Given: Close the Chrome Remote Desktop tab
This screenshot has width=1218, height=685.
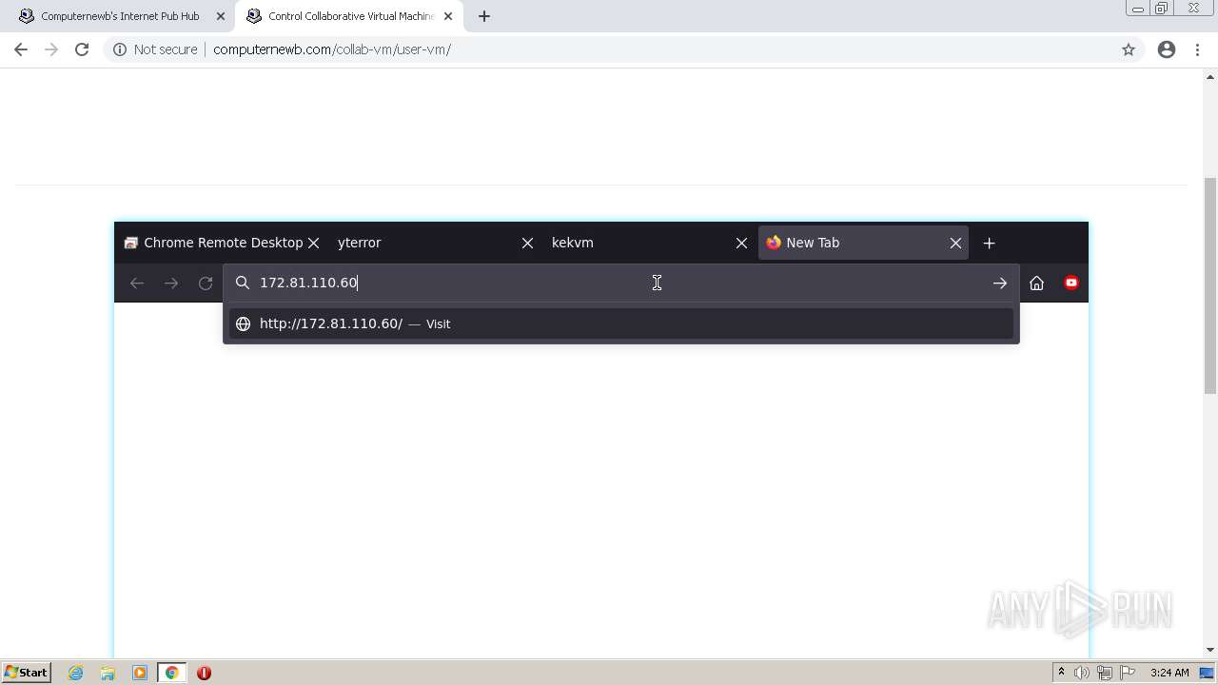Looking at the screenshot, I should tap(313, 243).
